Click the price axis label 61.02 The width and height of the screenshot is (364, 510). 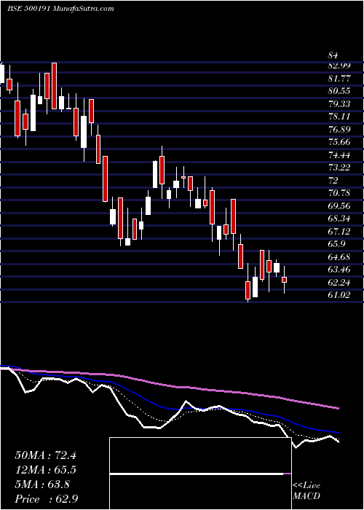pos(339,295)
